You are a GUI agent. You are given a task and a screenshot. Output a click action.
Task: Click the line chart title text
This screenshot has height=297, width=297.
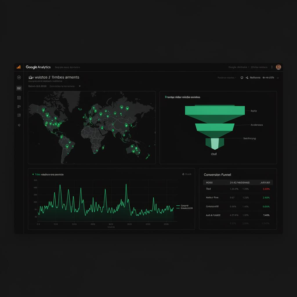tap(49, 174)
